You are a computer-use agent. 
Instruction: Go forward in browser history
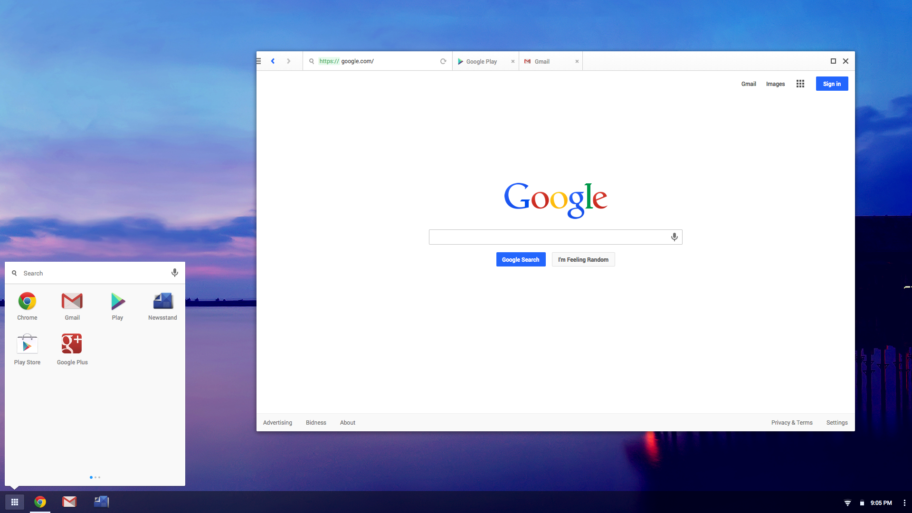point(288,61)
